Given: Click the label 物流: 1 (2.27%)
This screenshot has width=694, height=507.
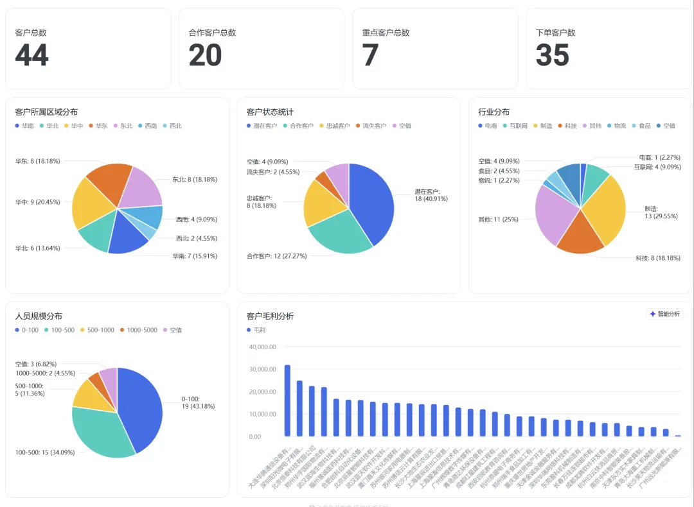Looking at the screenshot, I should tap(499, 180).
